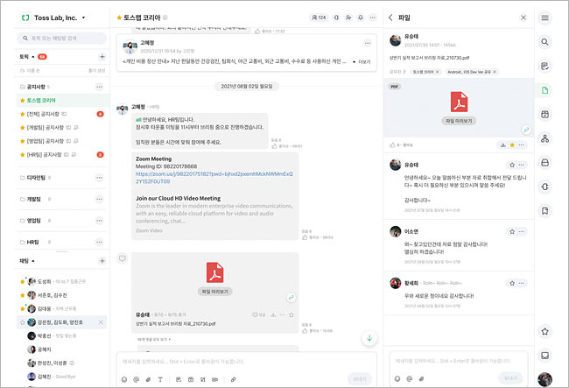
Task: Click the back arrow in 파일 panel
Action: click(390, 17)
